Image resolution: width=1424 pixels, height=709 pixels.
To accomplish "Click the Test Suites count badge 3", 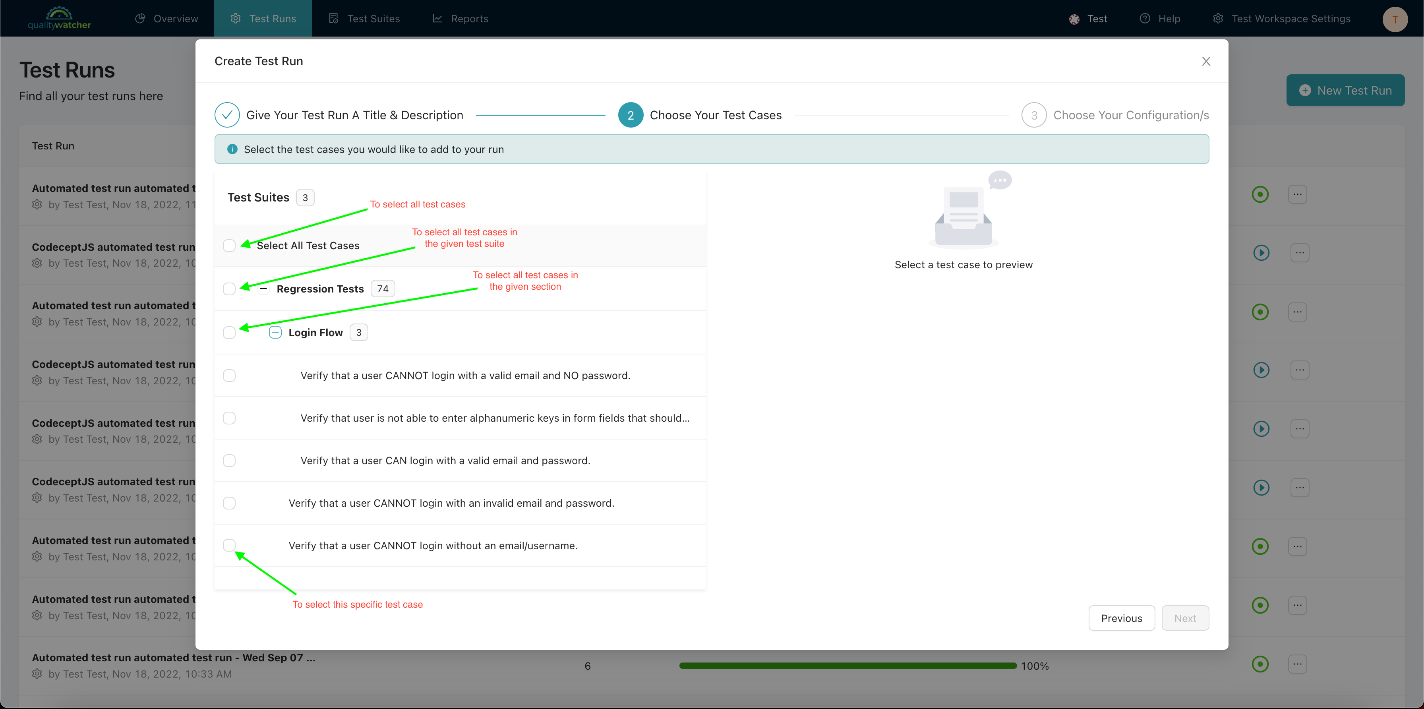I will click(x=305, y=198).
